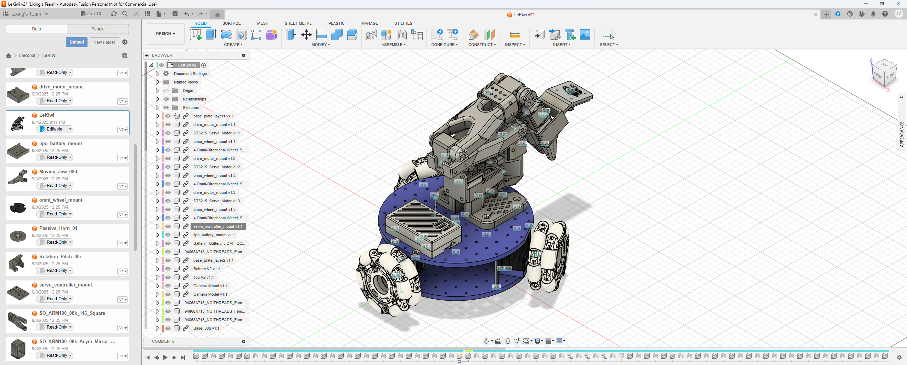The width and height of the screenshot is (907, 365).
Task: Jump to timeline beginning
Action: [x=148, y=358]
